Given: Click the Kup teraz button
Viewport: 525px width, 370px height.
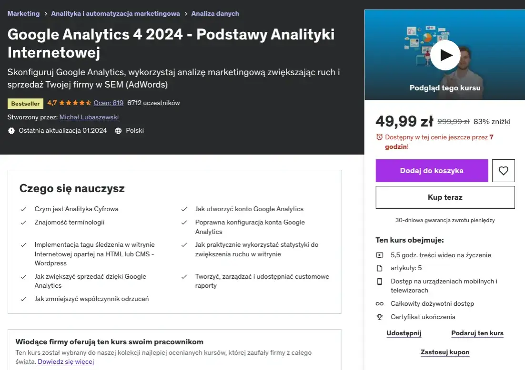Looking at the screenshot, I should pyautogui.click(x=444, y=197).
